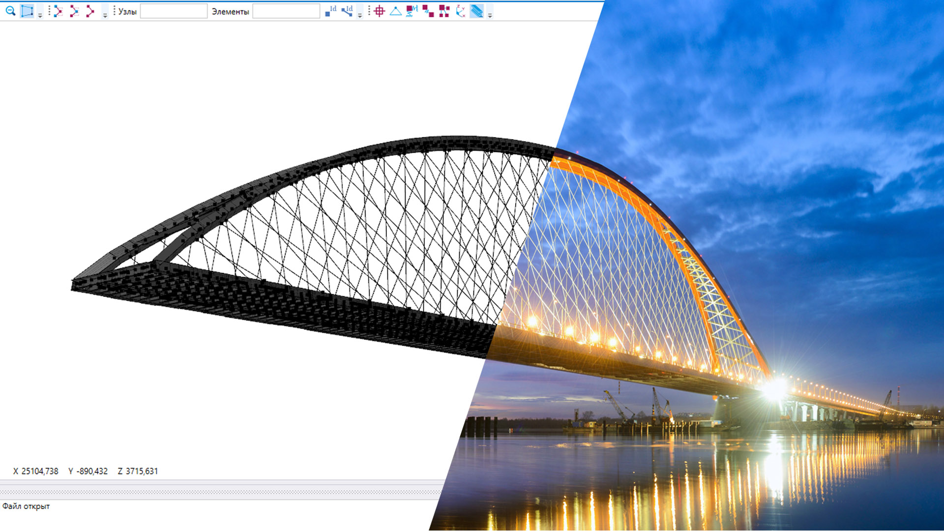
Task: Toggle the local axes XYZ display
Action: pyautogui.click(x=461, y=11)
